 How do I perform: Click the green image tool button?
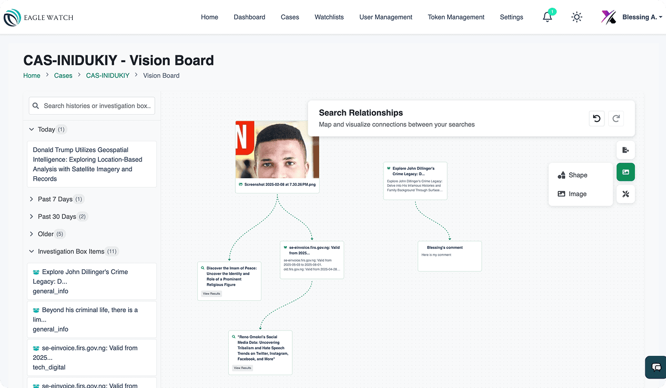click(625, 172)
